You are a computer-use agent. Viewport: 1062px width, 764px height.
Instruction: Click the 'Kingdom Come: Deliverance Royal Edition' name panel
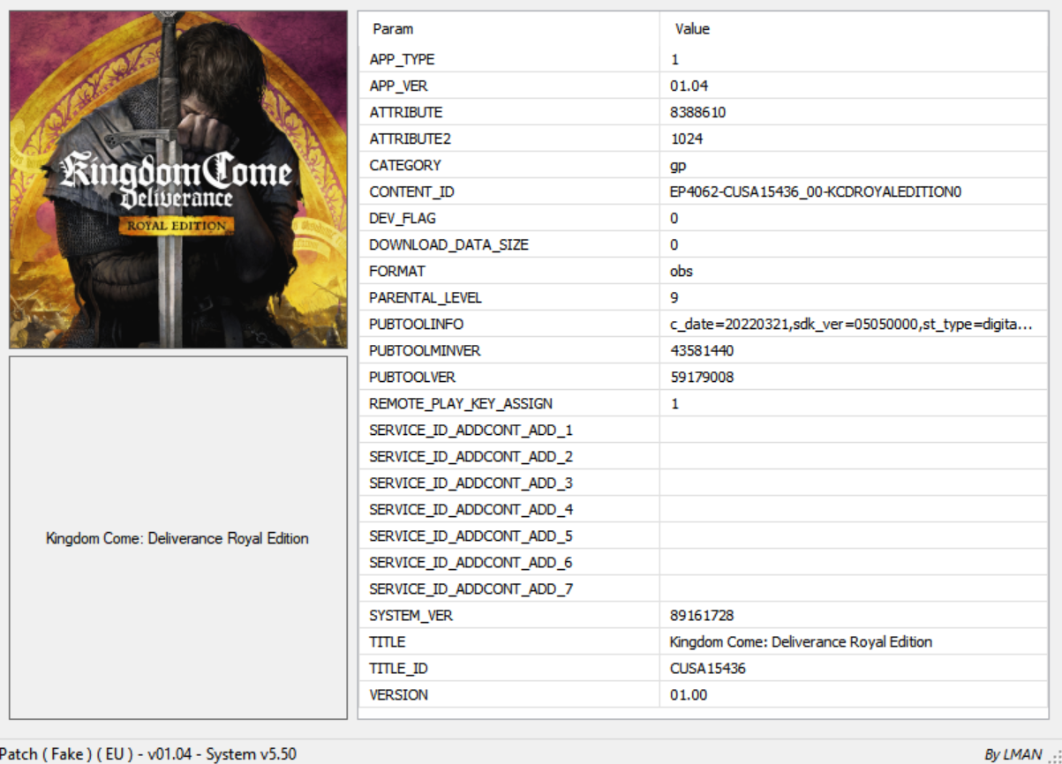click(x=178, y=537)
